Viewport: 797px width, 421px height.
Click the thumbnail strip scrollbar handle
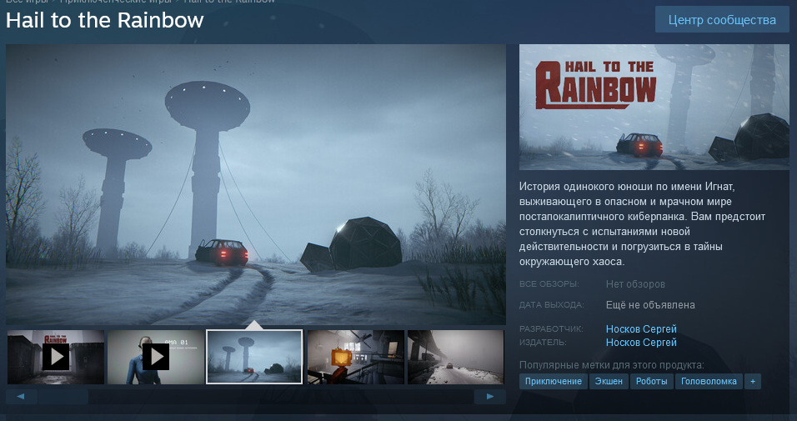63,397
